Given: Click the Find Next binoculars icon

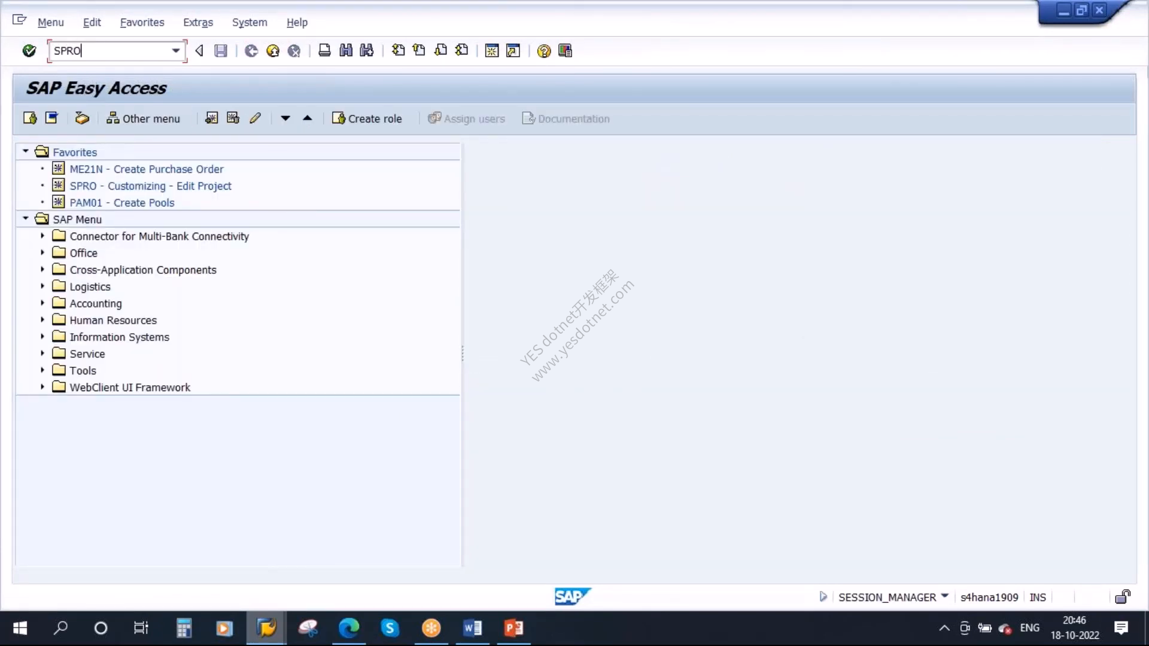Looking at the screenshot, I should click(x=367, y=51).
